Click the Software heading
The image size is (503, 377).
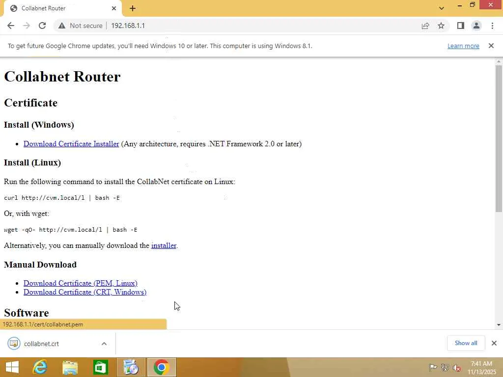27,313
